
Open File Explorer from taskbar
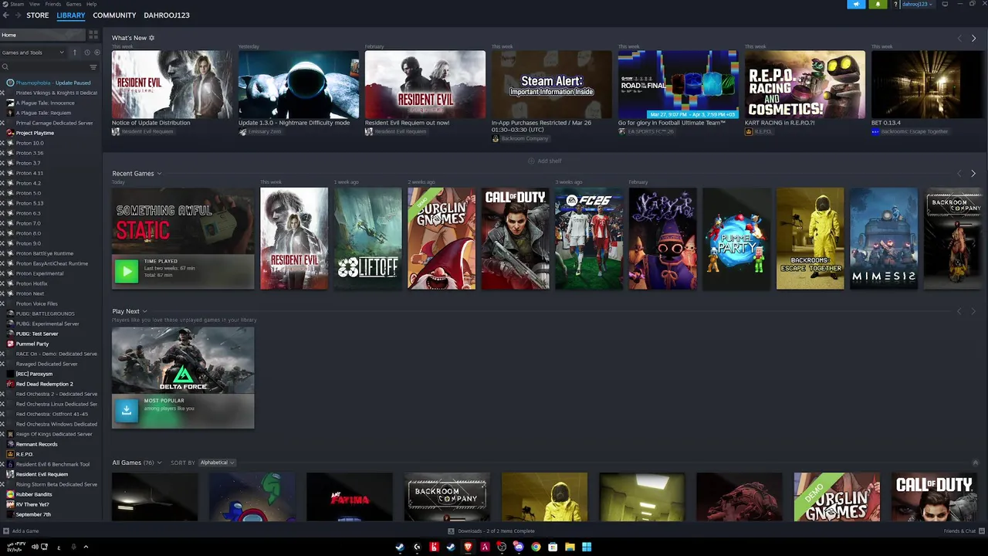(570, 547)
